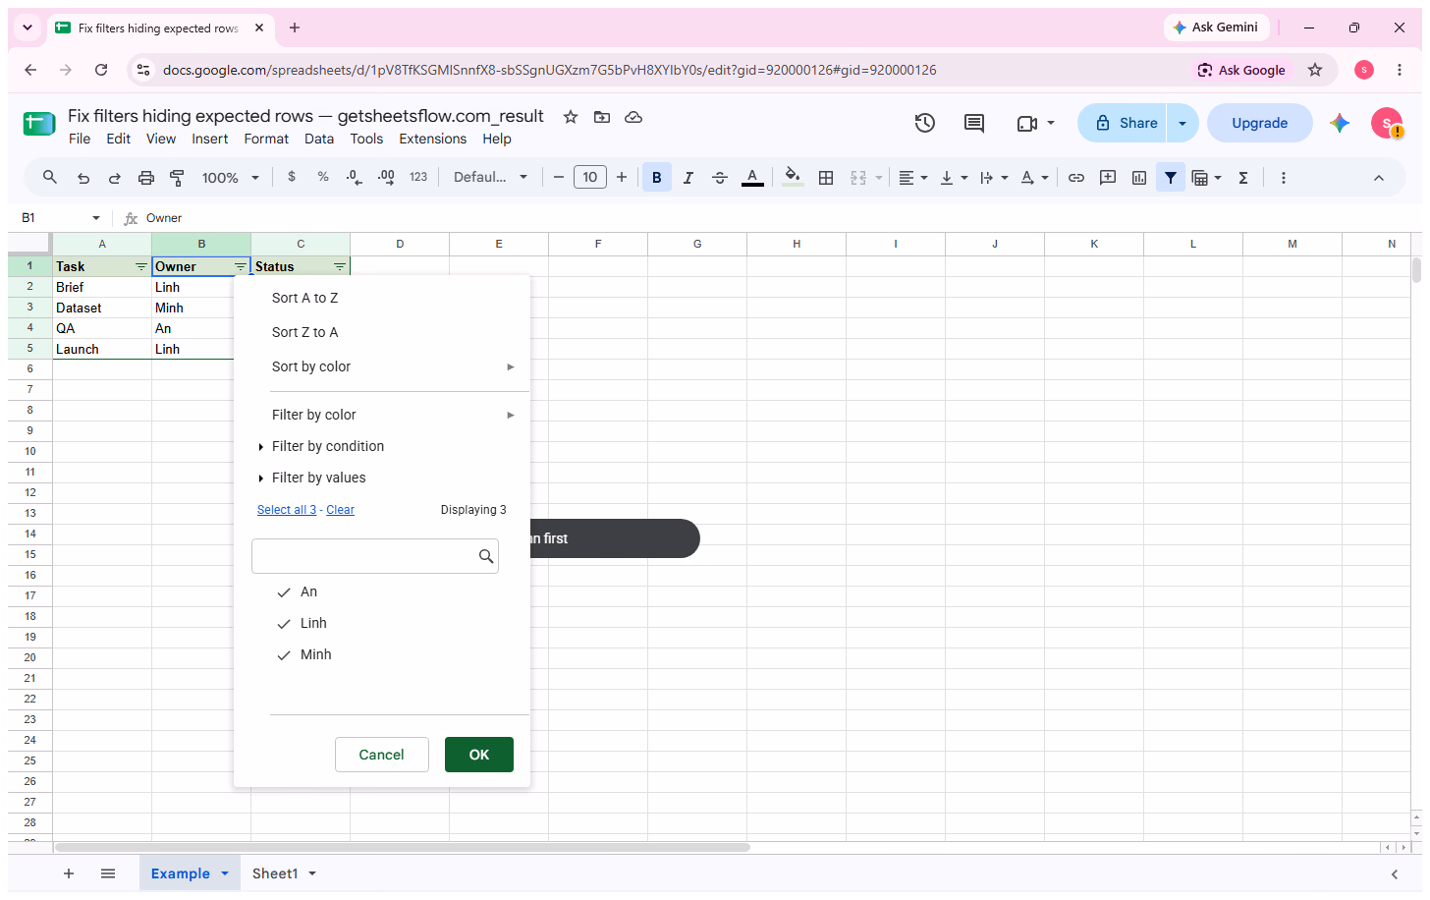1430x900 pixels.
Task: Click the insert link icon
Action: pos(1076,178)
